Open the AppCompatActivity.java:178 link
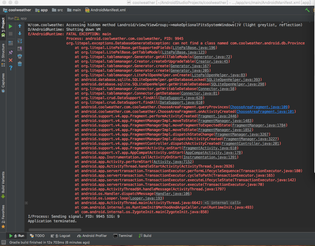Viewport: 315px width, 246px height. tap(213, 153)
